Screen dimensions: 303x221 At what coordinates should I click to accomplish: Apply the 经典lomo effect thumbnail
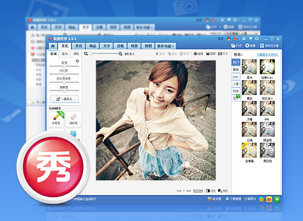coord(267,67)
